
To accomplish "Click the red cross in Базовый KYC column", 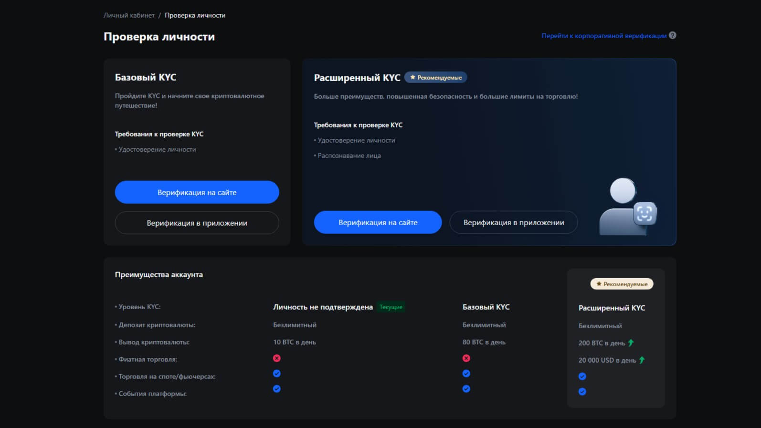I will 466,358.
